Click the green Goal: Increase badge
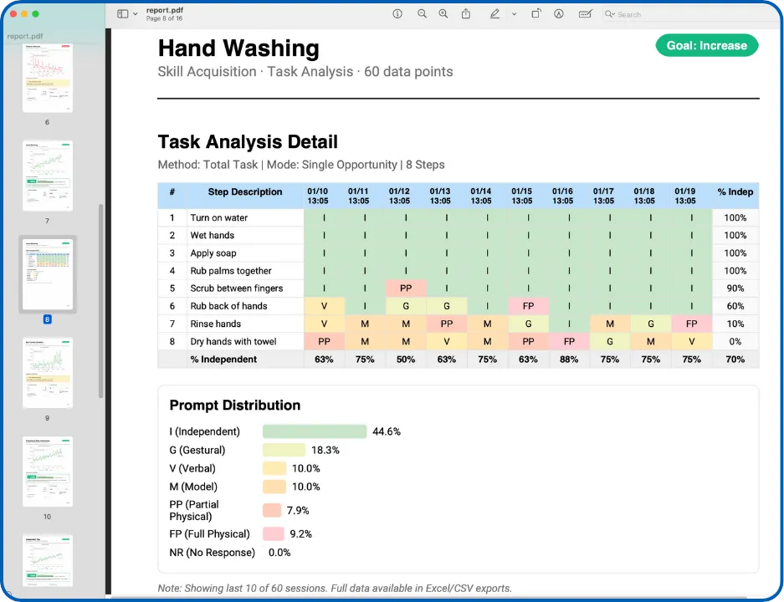 tap(706, 45)
